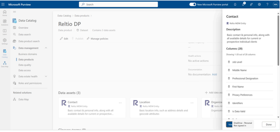Click Add data assets
Screen dimensions: 280x132
pos(213,92)
